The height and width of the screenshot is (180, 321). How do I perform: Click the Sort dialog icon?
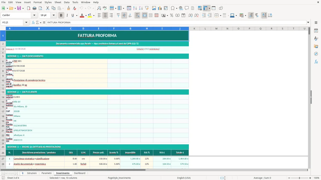[129, 8]
